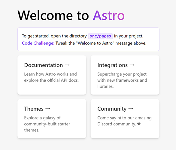Click the 'Welcome to' heading text

[53, 16]
